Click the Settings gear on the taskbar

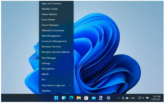pyautogui.click(x=108, y=98)
